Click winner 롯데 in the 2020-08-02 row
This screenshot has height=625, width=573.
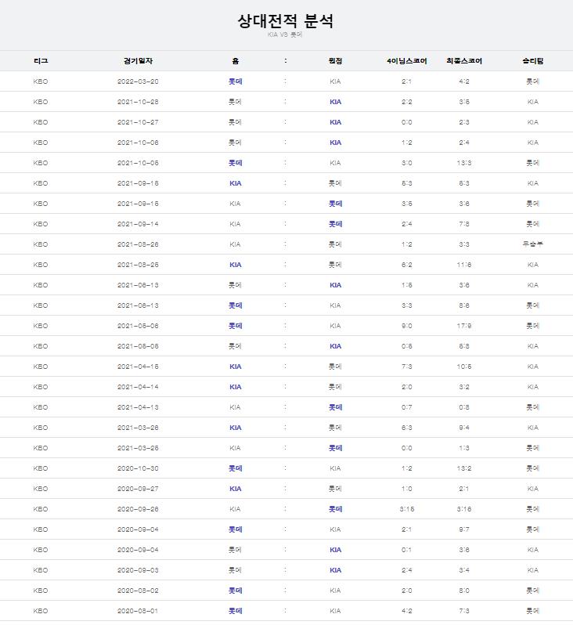pos(533,591)
